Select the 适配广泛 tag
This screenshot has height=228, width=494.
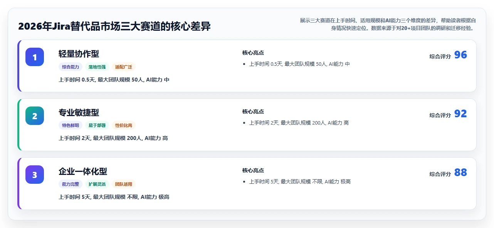(124, 67)
